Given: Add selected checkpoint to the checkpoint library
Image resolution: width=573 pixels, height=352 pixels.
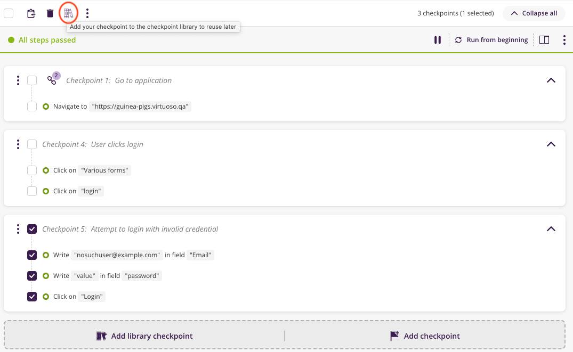Looking at the screenshot, I should click(x=68, y=13).
